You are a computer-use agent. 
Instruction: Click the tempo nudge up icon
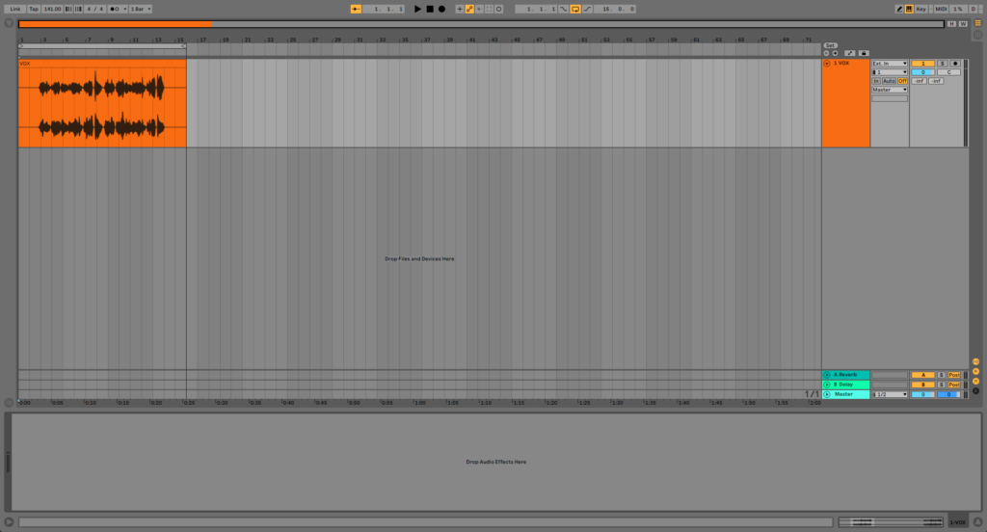tap(78, 9)
